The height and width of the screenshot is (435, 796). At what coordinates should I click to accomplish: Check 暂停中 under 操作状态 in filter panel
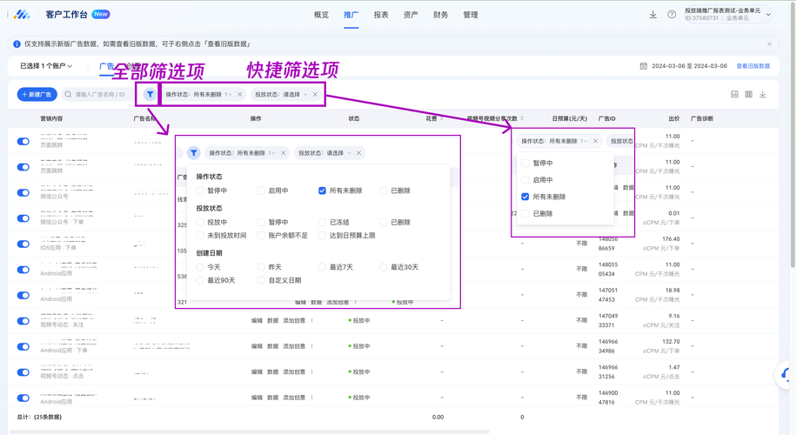point(200,191)
